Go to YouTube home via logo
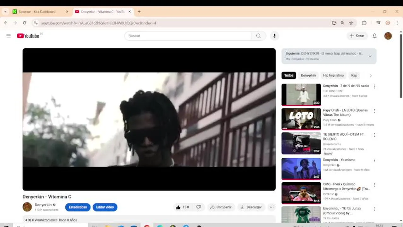This screenshot has height=227, width=403. point(28,36)
